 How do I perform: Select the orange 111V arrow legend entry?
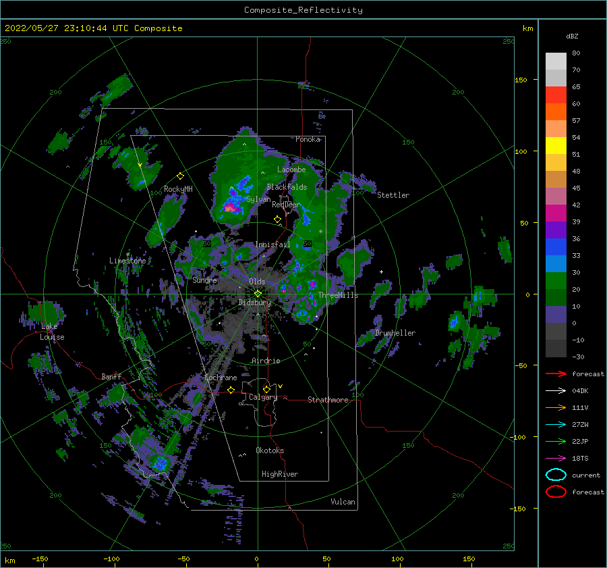(556, 407)
